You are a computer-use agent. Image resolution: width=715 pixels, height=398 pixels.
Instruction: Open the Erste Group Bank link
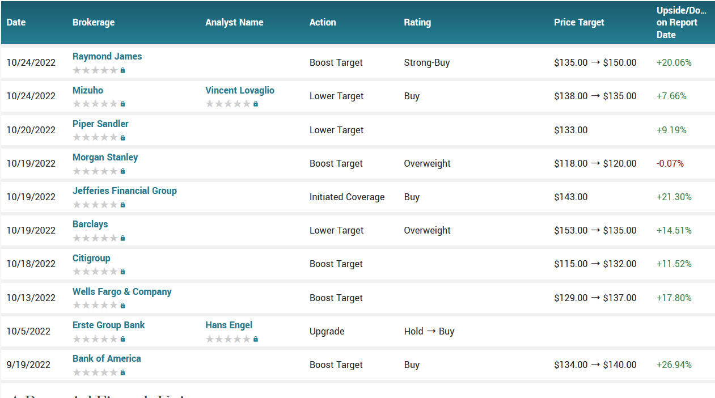[x=108, y=325]
